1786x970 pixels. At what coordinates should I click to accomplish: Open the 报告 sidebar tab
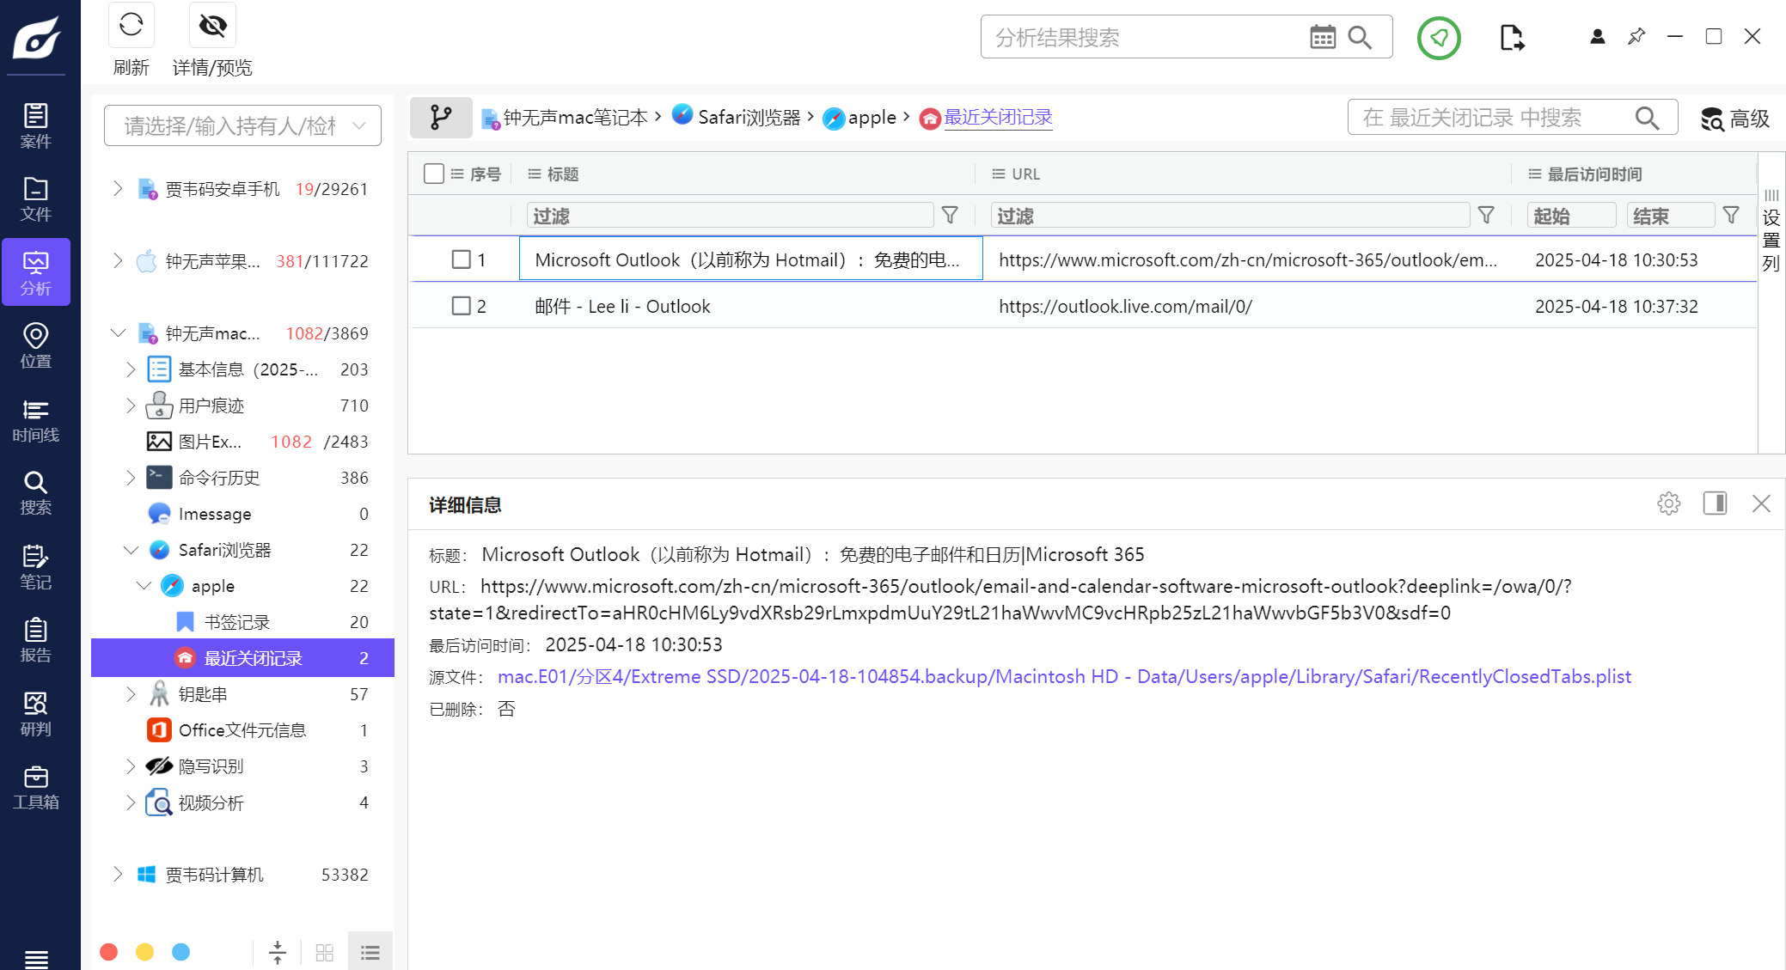pos(35,640)
